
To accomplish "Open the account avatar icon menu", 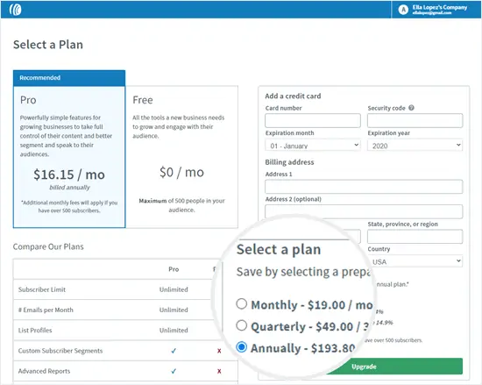I will point(403,10).
